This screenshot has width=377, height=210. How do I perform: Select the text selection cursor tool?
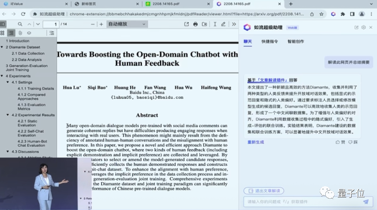214,24
